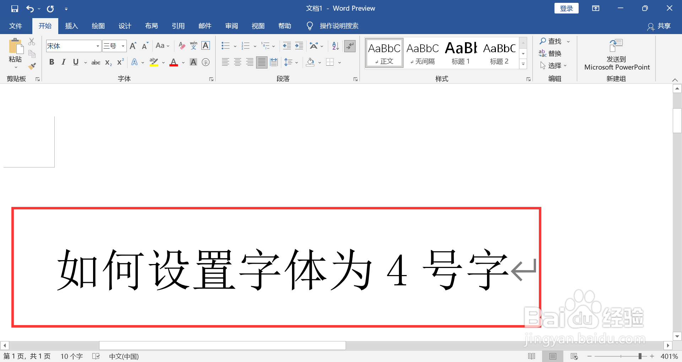The width and height of the screenshot is (682, 362).
Task: Click the zoom slider handle
Action: point(640,356)
